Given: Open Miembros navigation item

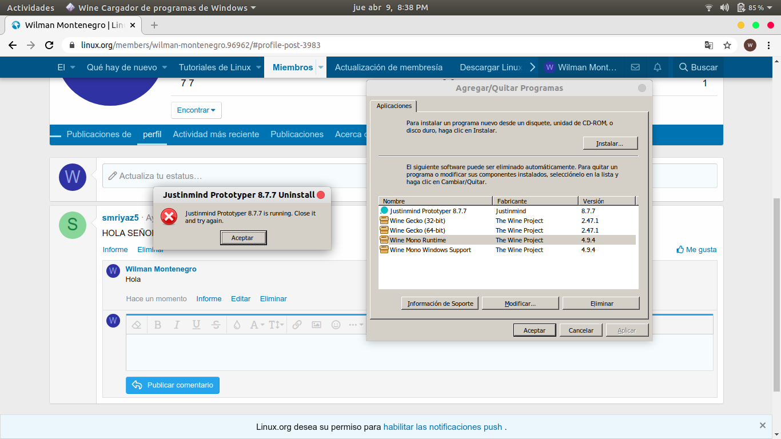Looking at the screenshot, I should tap(293, 67).
